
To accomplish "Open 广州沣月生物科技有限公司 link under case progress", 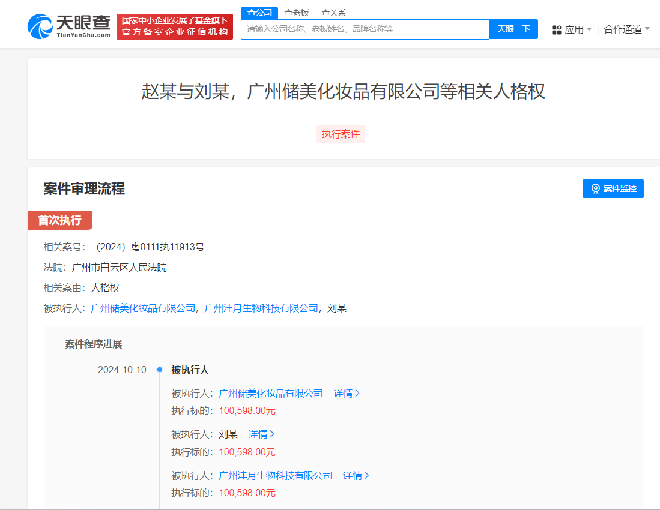I will [x=275, y=476].
